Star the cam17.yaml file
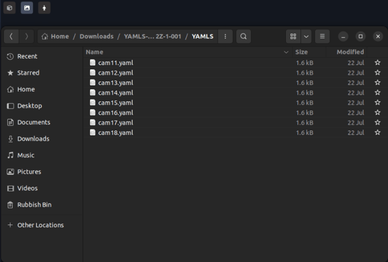The width and height of the screenshot is (388, 262). tap(377, 123)
